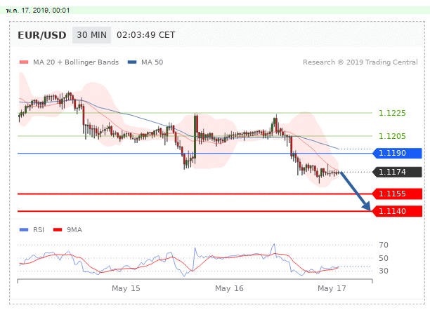430x310 pixels.
Task: Click the RSI 30 level label
Action: tap(384, 271)
